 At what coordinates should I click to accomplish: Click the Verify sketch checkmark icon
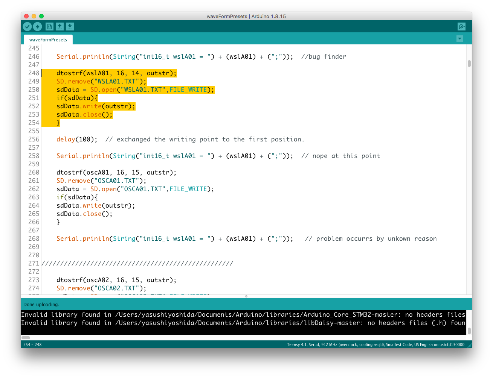27,26
